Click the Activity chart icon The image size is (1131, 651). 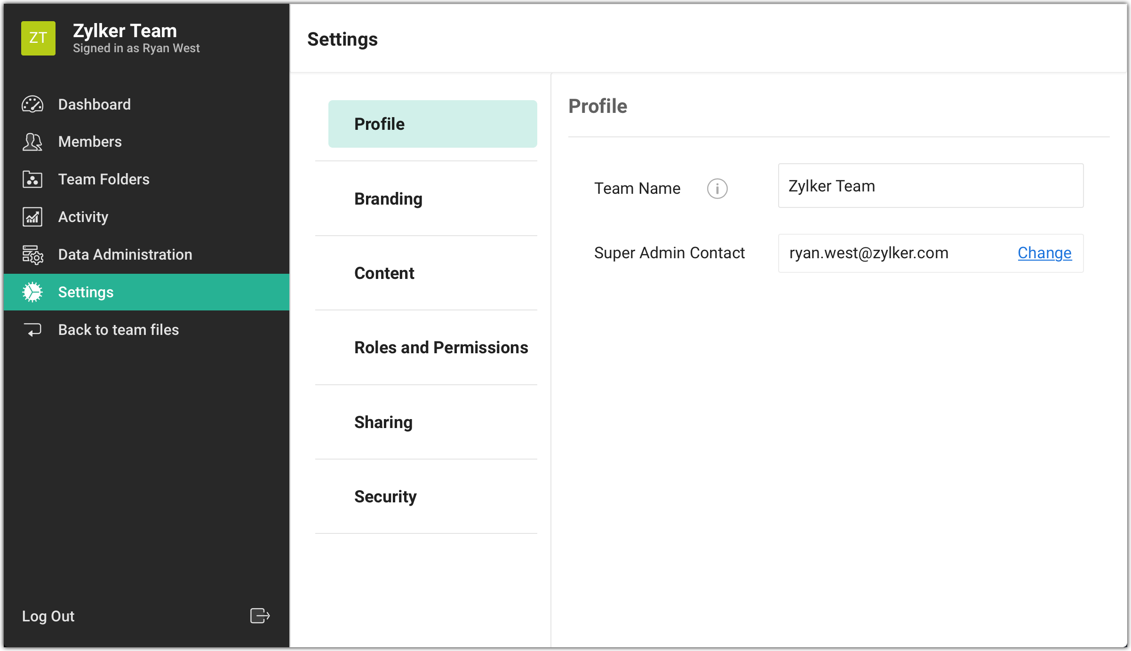click(x=32, y=217)
